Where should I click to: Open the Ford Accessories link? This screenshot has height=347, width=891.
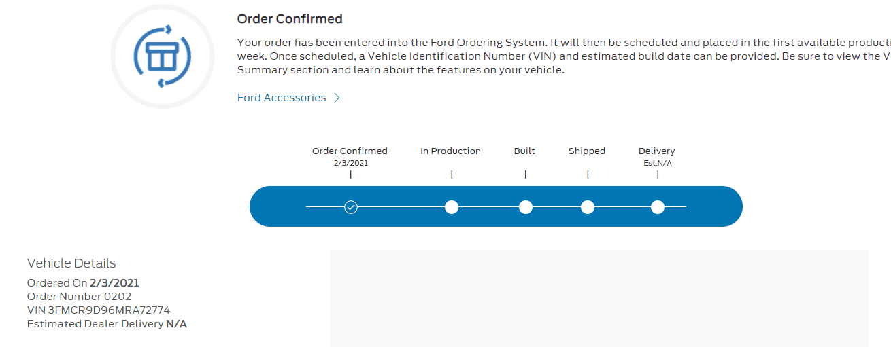click(x=282, y=98)
